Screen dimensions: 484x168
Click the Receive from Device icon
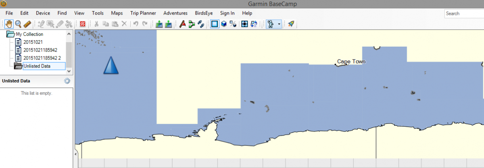pos(169,24)
